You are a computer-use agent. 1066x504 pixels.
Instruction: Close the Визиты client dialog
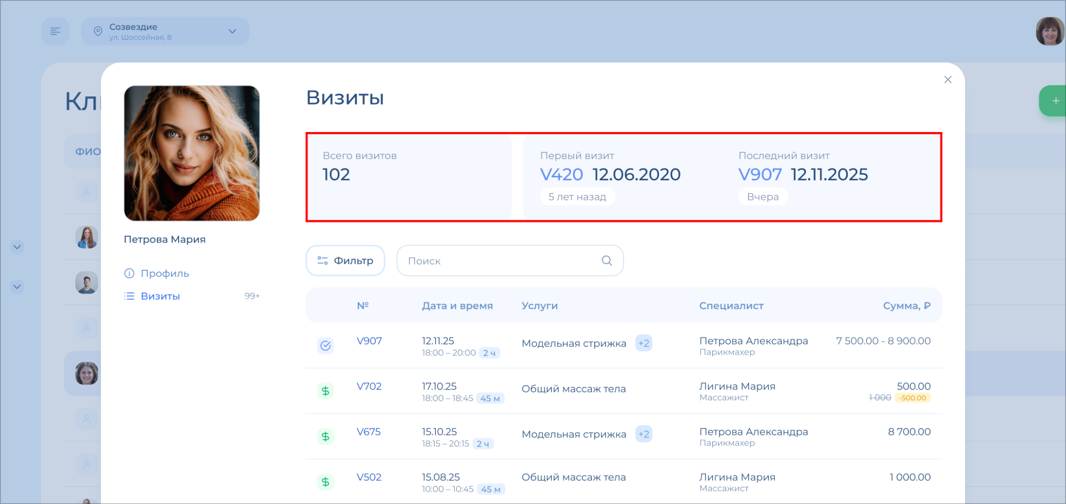point(948,80)
